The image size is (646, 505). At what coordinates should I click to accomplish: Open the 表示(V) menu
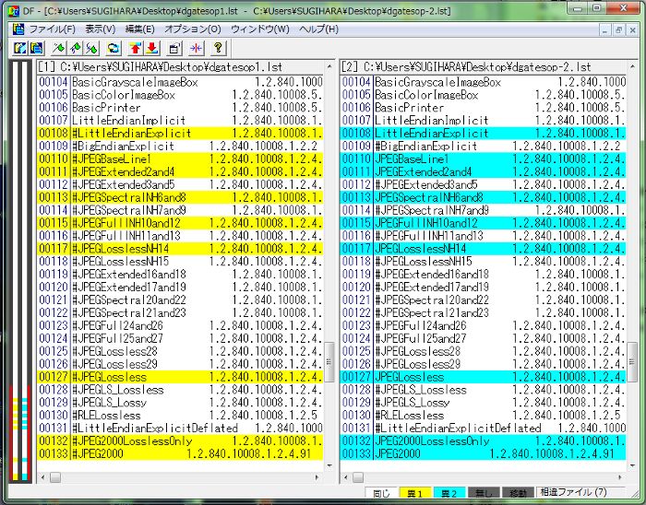(x=100, y=29)
